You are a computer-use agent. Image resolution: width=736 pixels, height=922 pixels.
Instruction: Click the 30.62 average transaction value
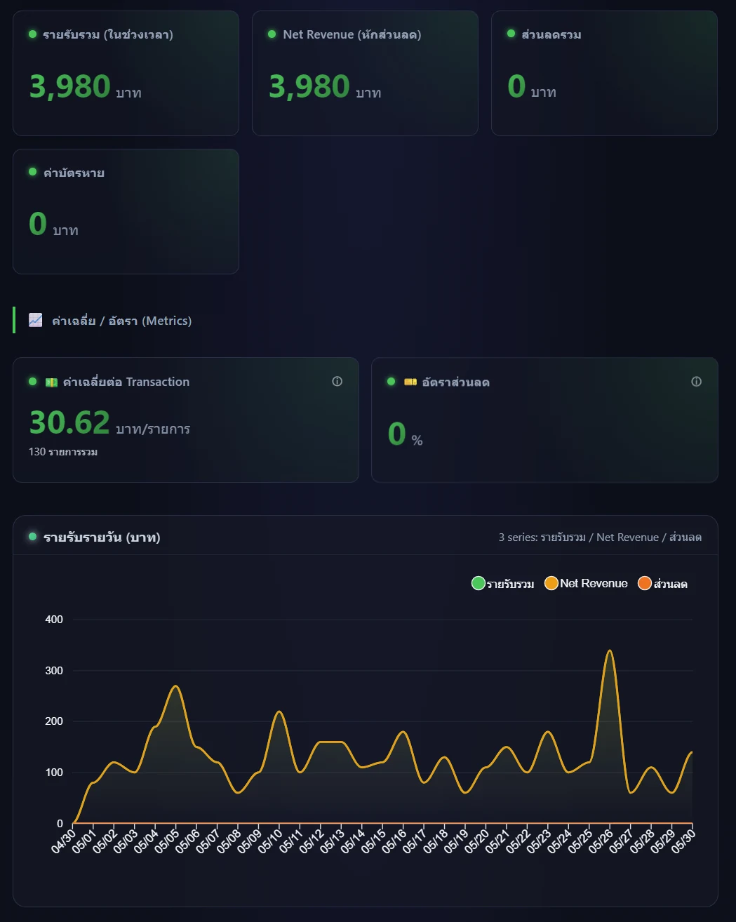pos(69,422)
